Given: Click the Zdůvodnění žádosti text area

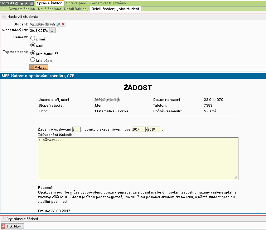Looking at the screenshot, I should pos(138,158).
